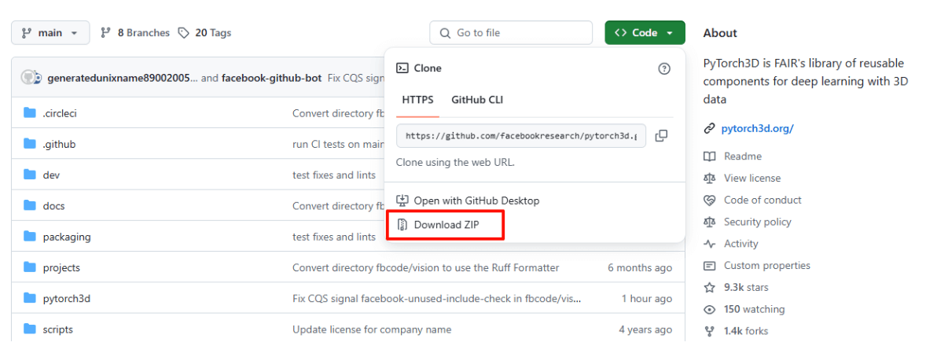Open View license link
Image resolution: width=926 pixels, height=357 pixels.
(x=752, y=178)
